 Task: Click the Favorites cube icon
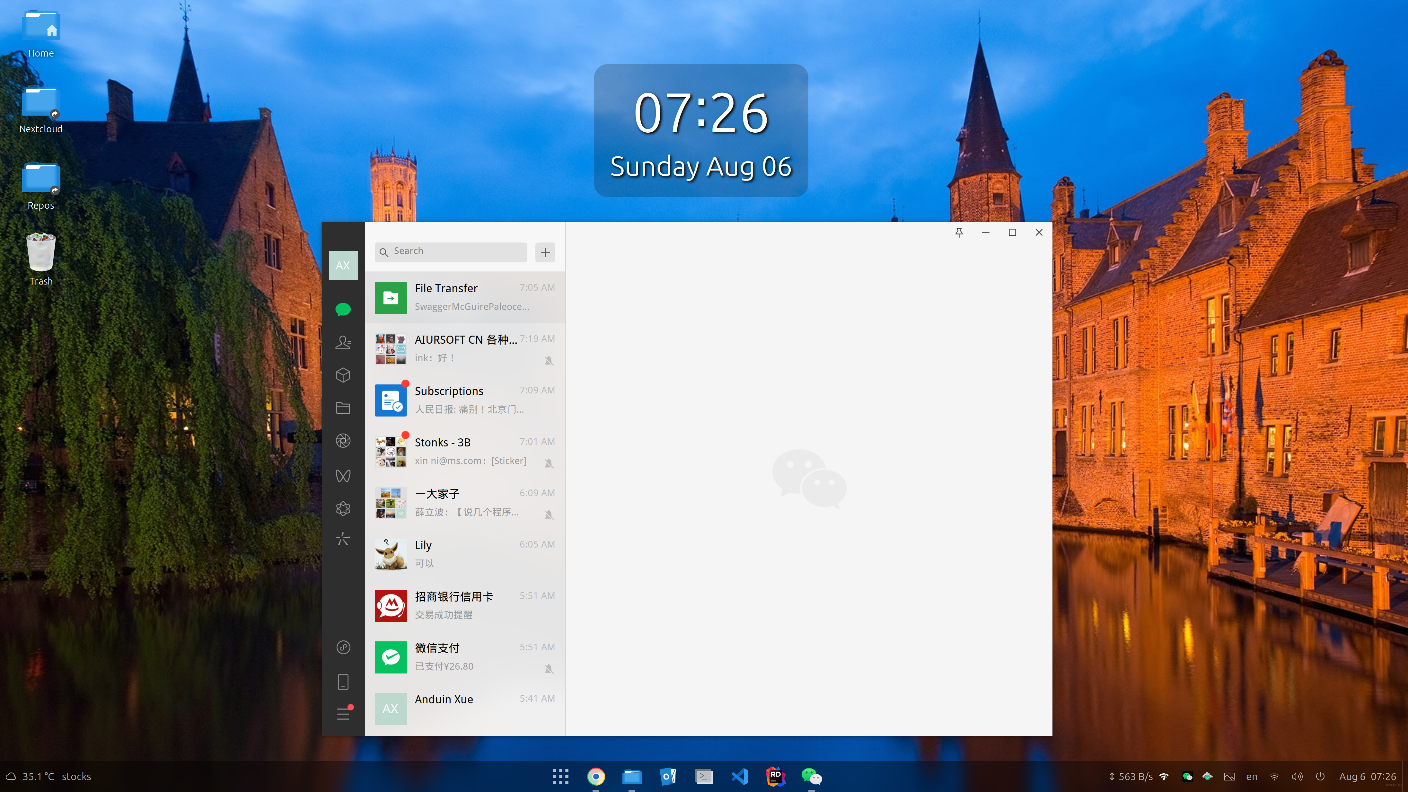tap(343, 375)
